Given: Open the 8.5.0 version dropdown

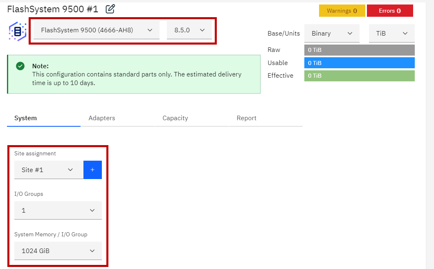Looking at the screenshot, I should pos(189,30).
